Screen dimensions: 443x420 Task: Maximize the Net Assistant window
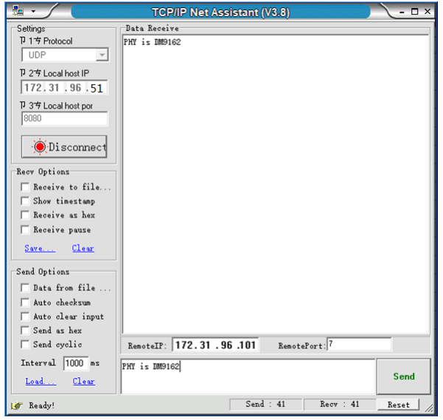pos(414,12)
